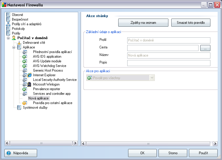Click right arrow of tree pane scrollbar
222x160 pixels.
[75, 143]
